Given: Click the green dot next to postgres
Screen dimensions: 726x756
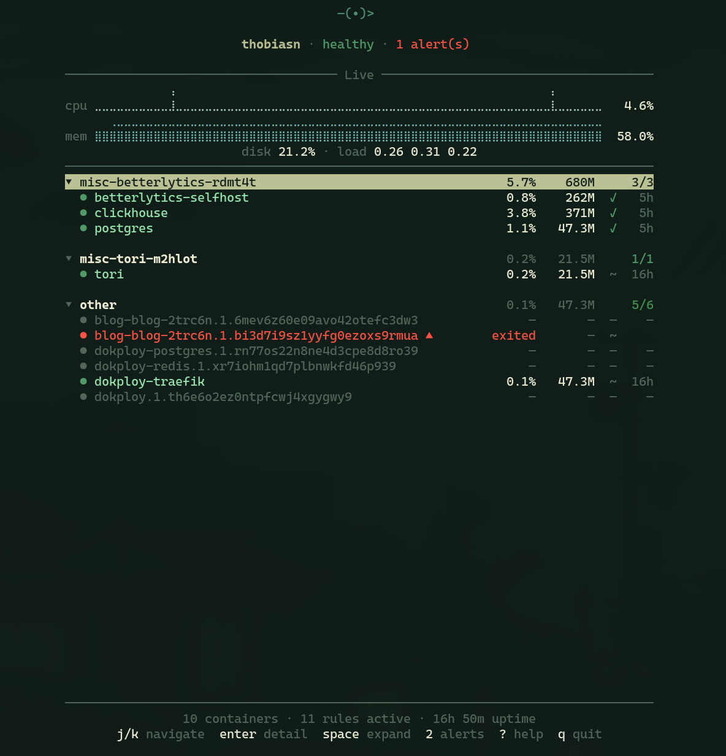Looking at the screenshot, I should click(83, 228).
